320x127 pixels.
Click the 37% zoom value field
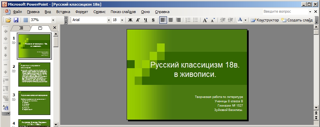click(41, 20)
